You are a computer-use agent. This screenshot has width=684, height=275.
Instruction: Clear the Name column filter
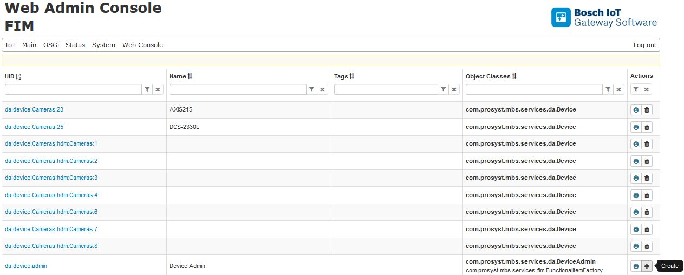pyautogui.click(x=322, y=89)
